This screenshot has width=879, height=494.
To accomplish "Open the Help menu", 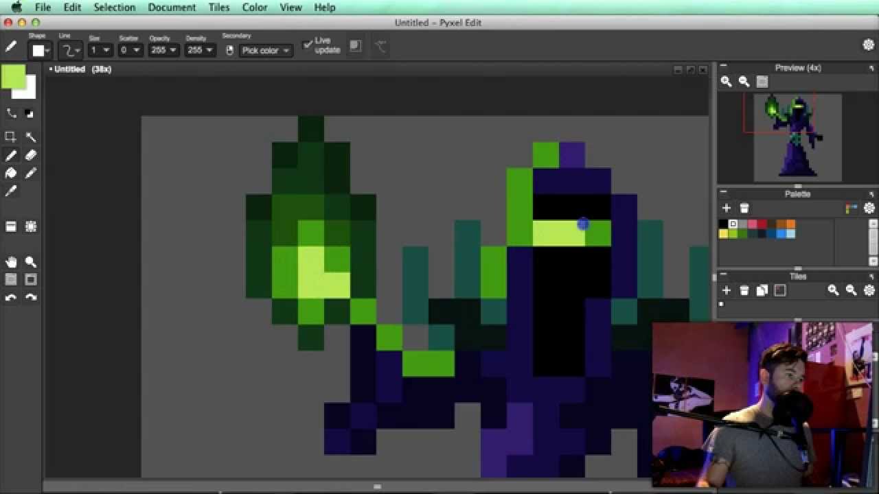I will 325,7.
